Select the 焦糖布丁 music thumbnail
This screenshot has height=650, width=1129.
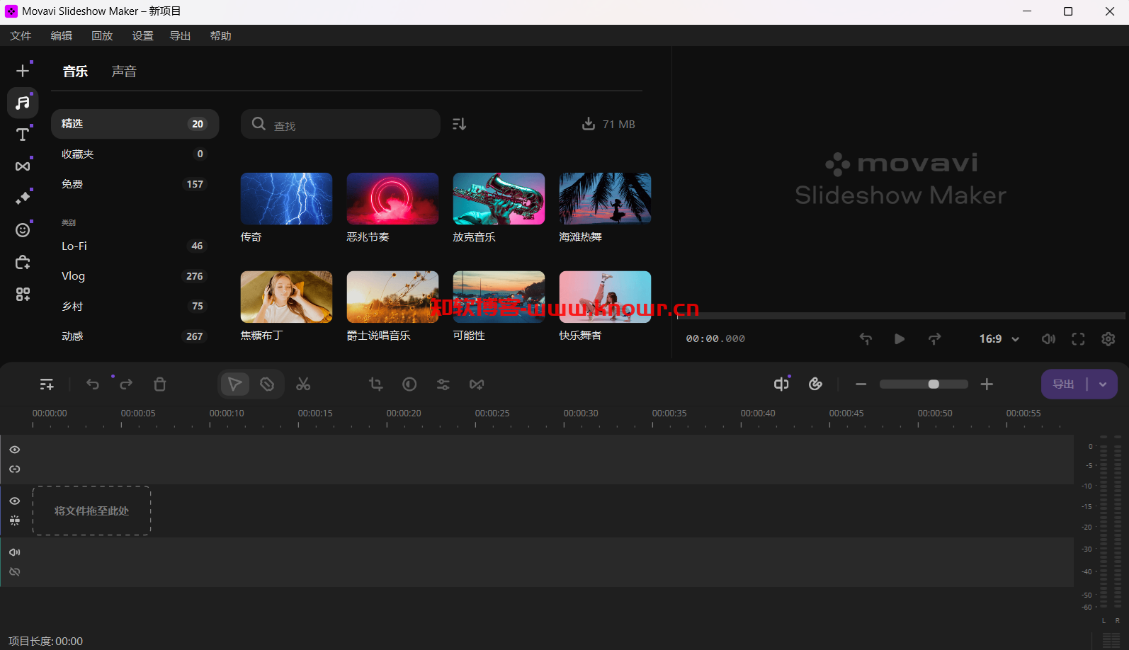[286, 297]
